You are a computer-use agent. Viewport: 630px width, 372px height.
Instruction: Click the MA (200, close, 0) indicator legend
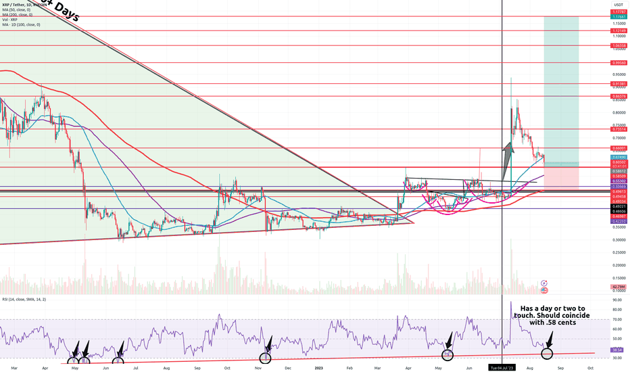tap(18, 15)
